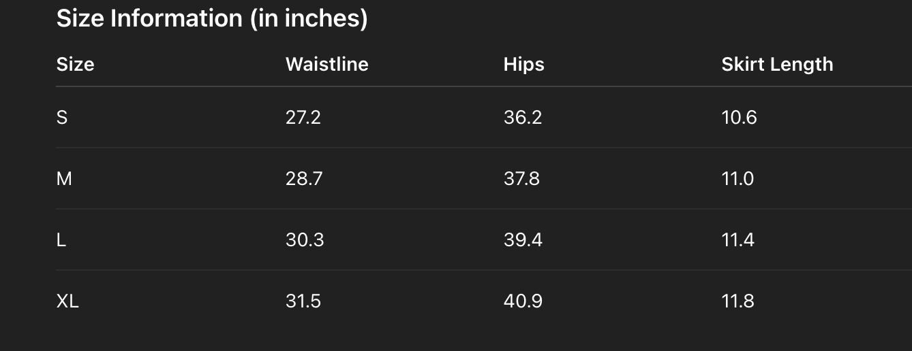Click the Size Information heading
Image resolution: width=912 pixels, height=351 pixels.
(x=212, y=18)
